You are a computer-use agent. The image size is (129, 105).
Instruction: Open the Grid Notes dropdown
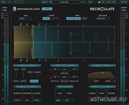coord(26,19)
